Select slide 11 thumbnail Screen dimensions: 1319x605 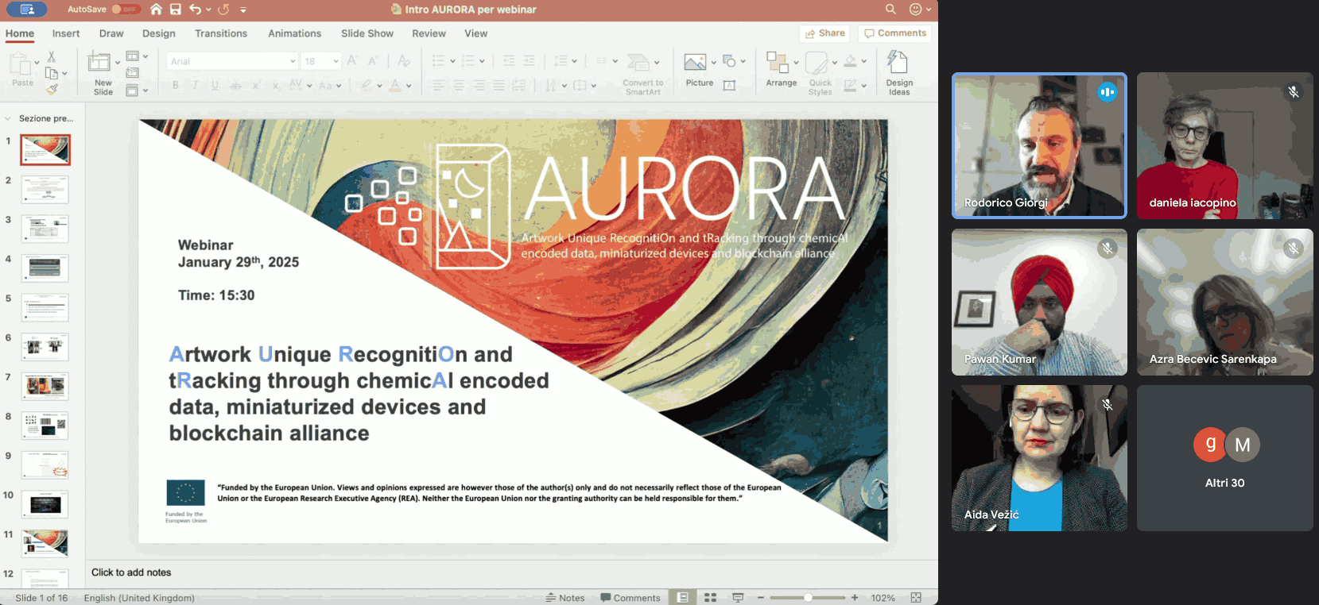click(x=45, y=544)
